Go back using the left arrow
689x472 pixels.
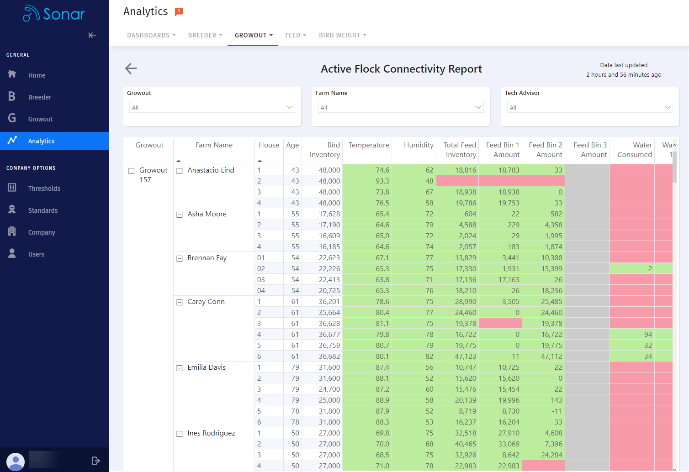[x=131, y=68]
